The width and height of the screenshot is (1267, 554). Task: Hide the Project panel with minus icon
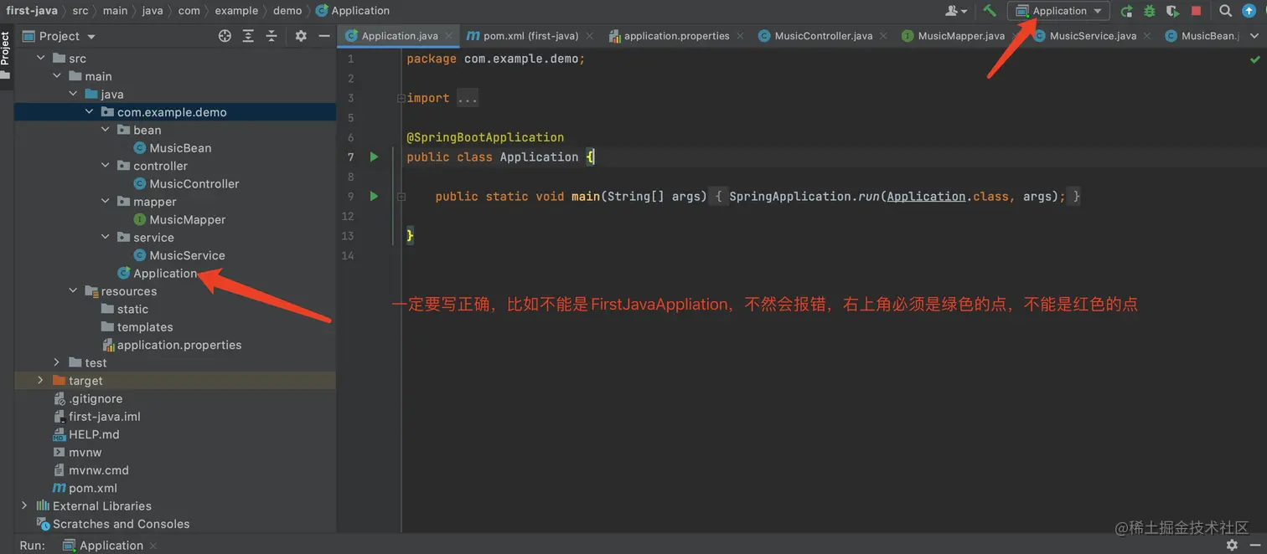coord(323,36)
